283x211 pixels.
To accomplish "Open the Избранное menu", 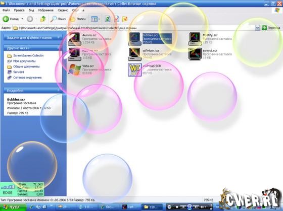I will click(x=46, y=10).
